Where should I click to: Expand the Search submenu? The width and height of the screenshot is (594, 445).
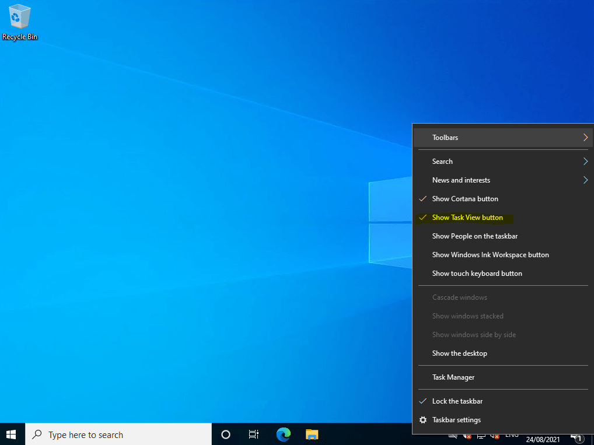(x=503, y=162)
